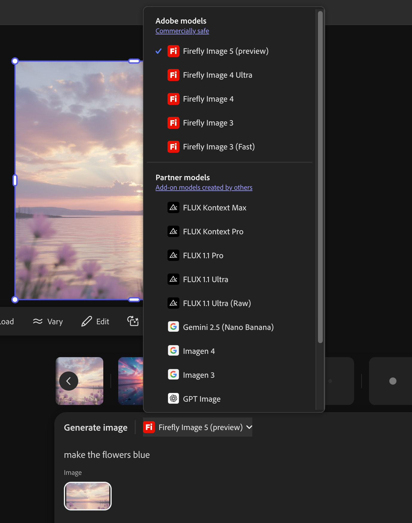Click the Firefly icon in Generate image bar
The height and width of the screenshot is (523, 412).
pos(149,427)
